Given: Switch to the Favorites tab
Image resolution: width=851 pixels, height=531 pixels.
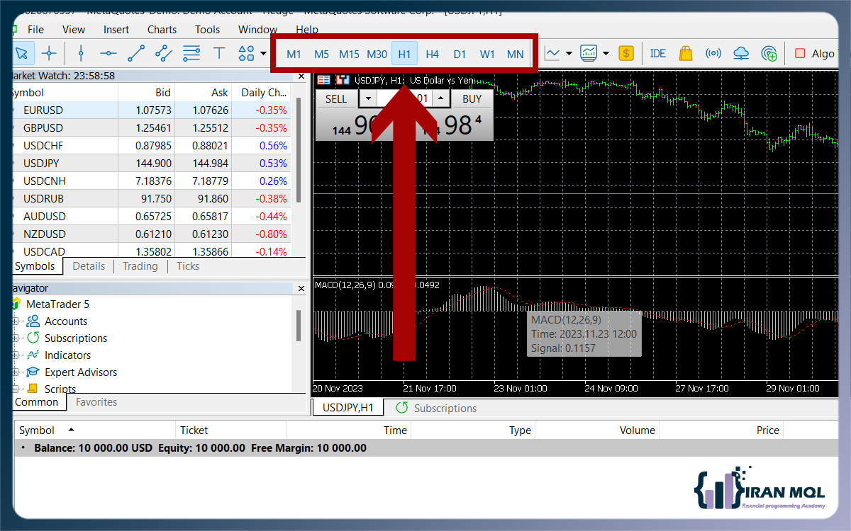Looking at the screenshot, I should click(96, 402).
